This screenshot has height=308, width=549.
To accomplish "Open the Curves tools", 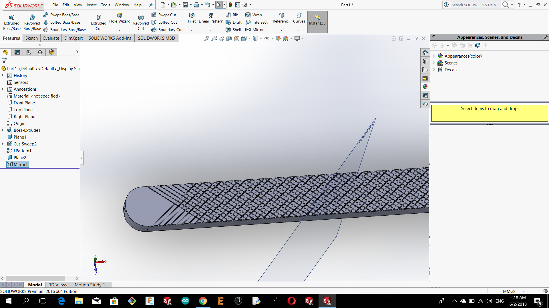I will coord(299,18).
